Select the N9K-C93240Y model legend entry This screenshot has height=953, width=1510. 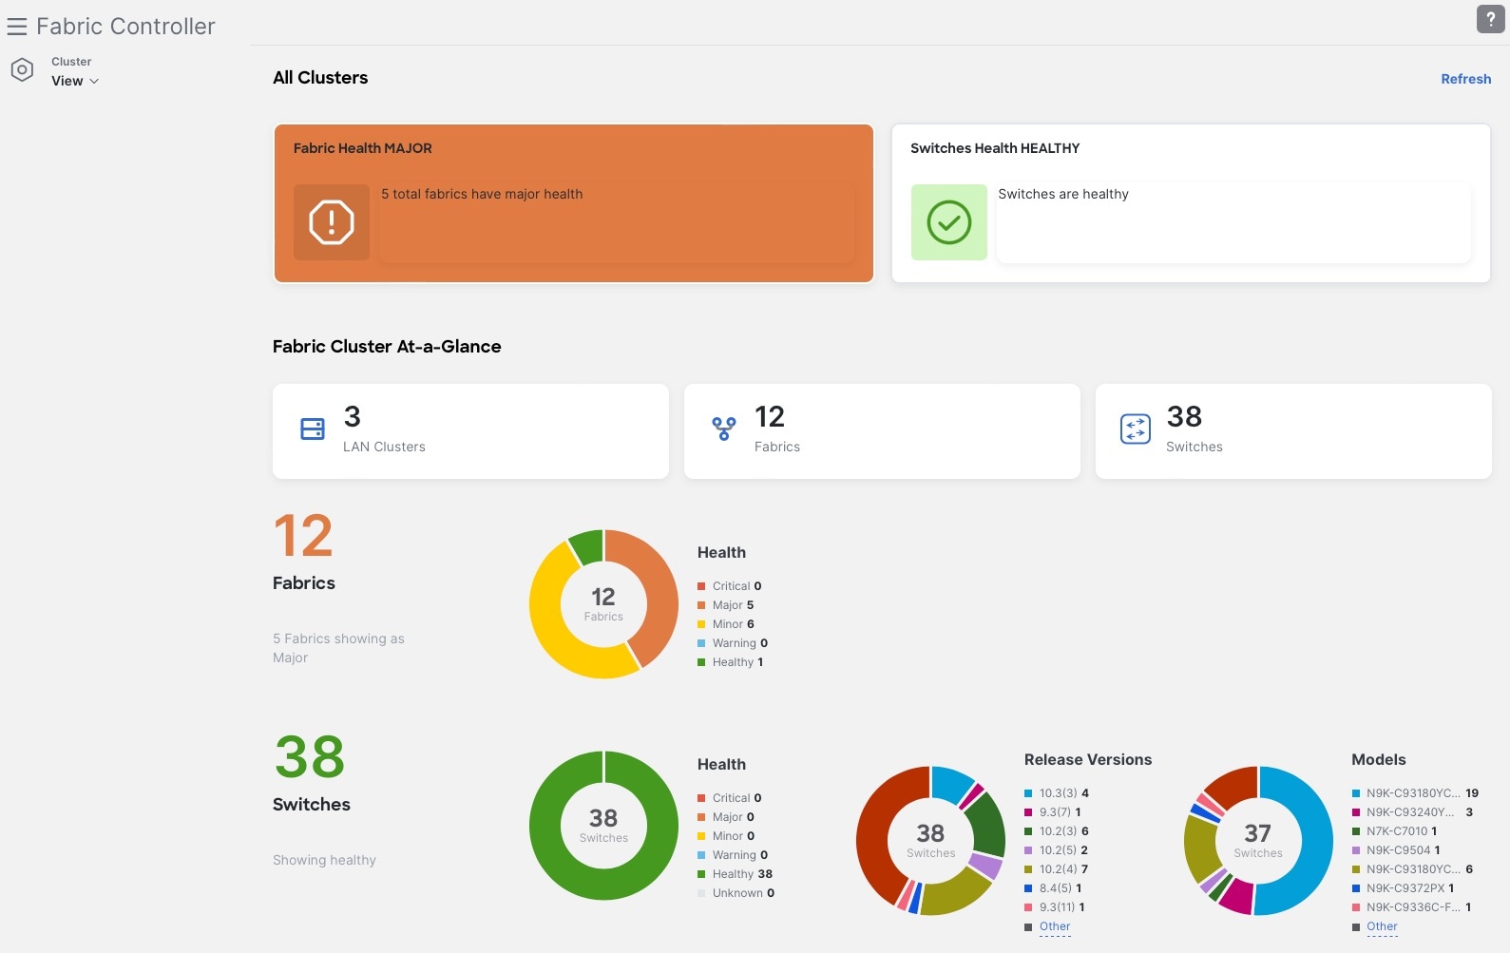tap(1413, 812)
